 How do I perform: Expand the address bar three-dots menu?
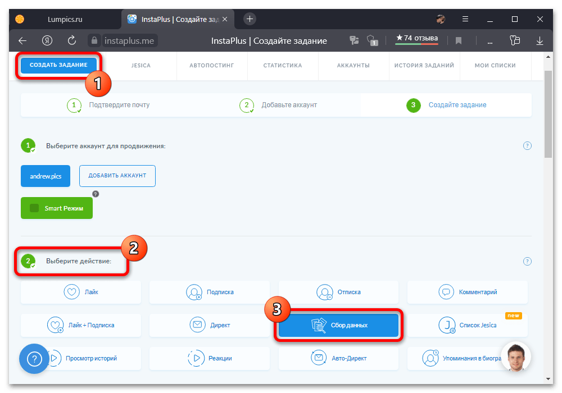[488, 40]
